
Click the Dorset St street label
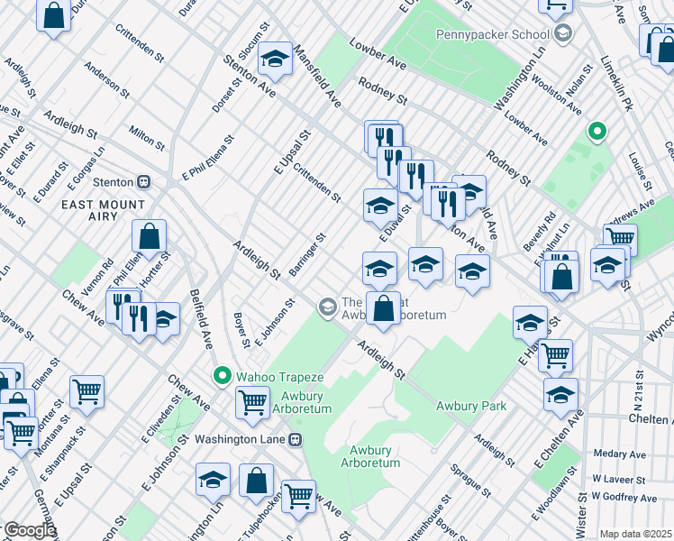point(227,95)
